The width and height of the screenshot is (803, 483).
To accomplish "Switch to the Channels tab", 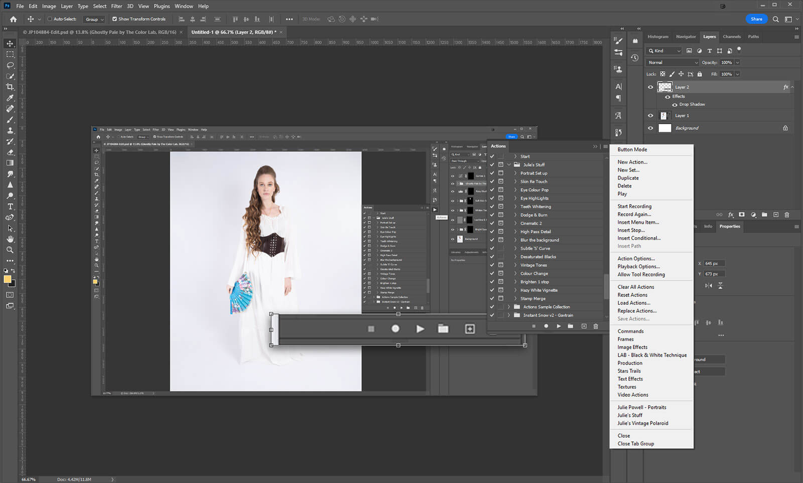I will click(731, 37).
